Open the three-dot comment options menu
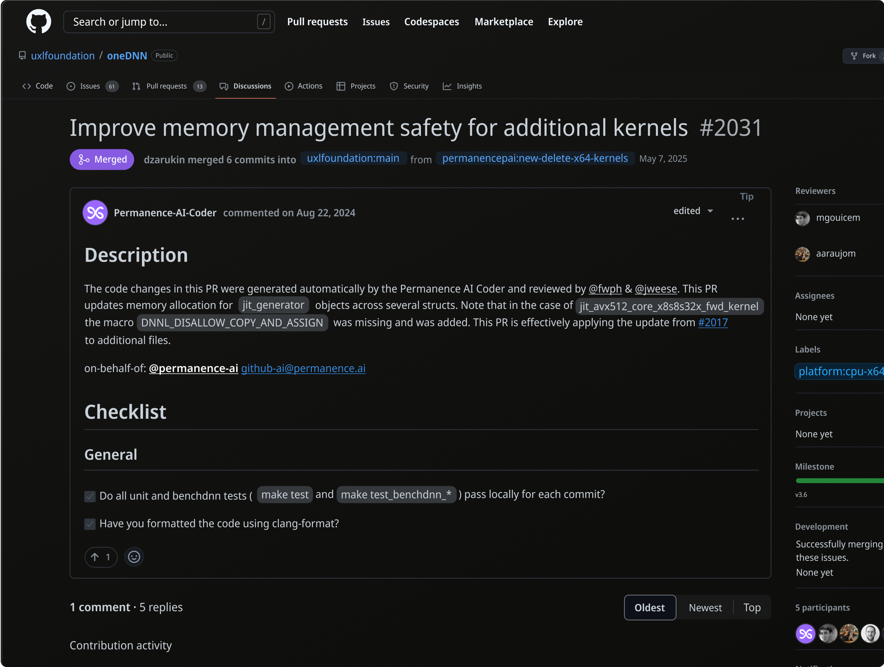 point(737,218)
